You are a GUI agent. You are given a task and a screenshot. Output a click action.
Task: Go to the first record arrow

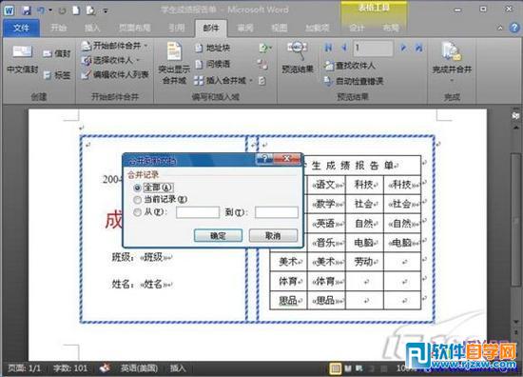click(x=328, y=49)
